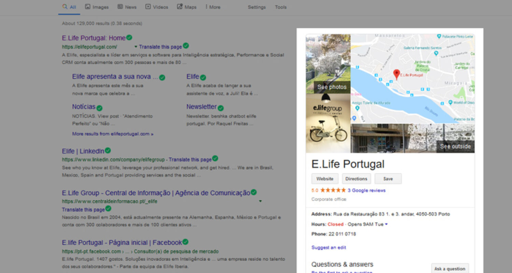
Task: Open the e.lifegroup bicycle photo
Action: point(328,123)
